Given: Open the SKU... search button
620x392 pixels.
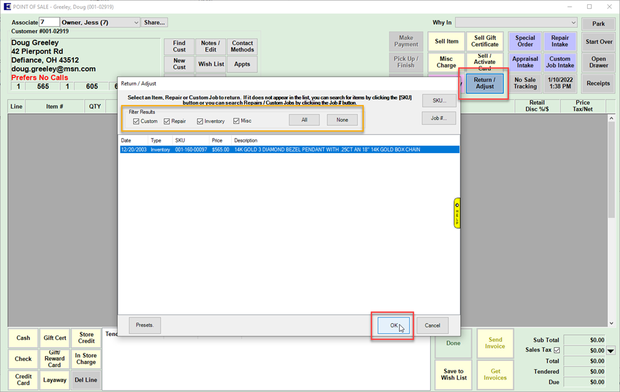Looking at the screenshot, I should 439,100.
